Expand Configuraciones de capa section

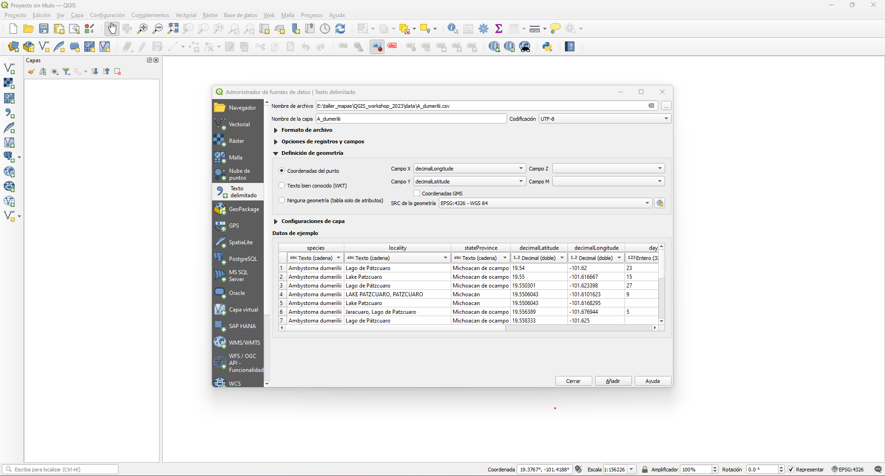pyautogui.click(x=276, y=221)
